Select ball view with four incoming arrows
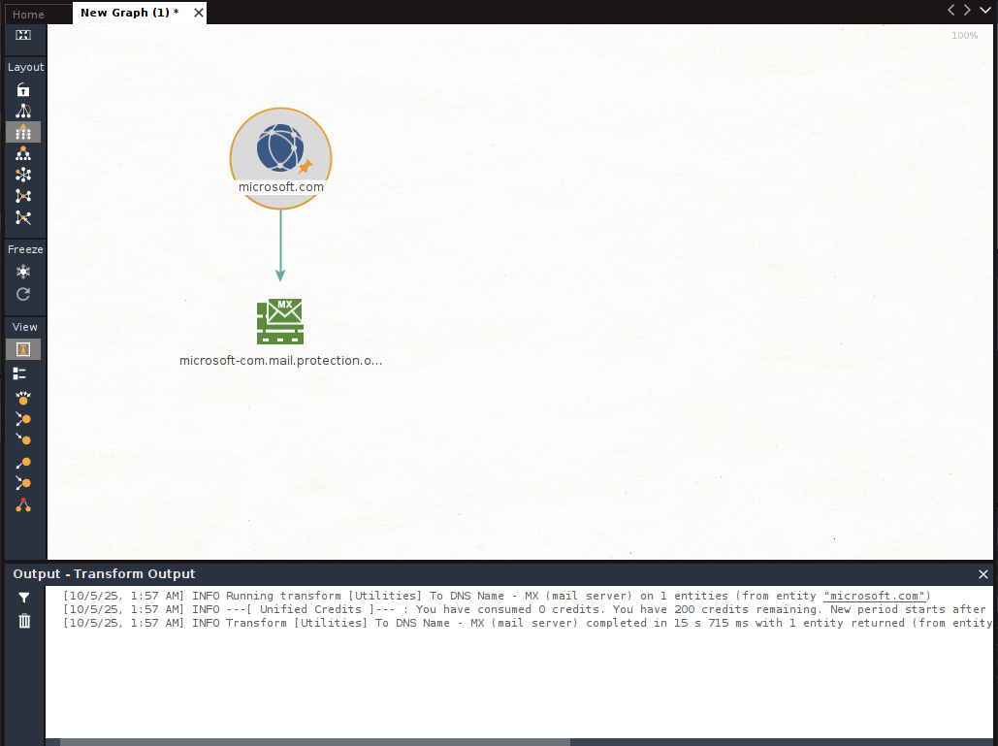This screenshot has width=998, height=746. [23, 399]
